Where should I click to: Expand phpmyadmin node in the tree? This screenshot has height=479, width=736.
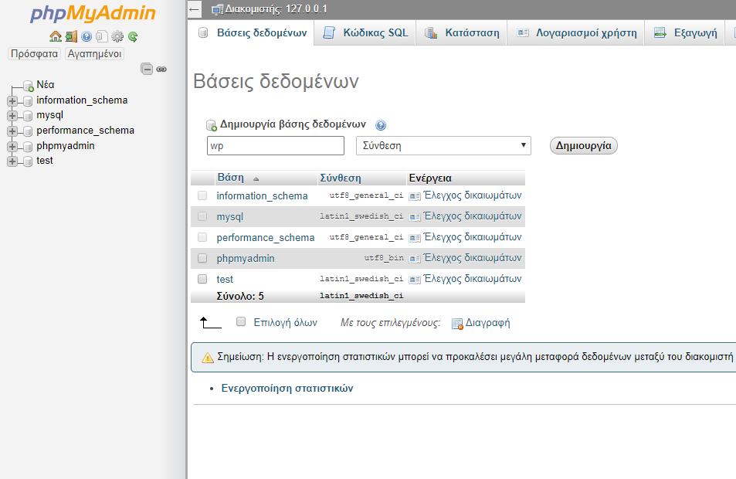tap(12, 147)
